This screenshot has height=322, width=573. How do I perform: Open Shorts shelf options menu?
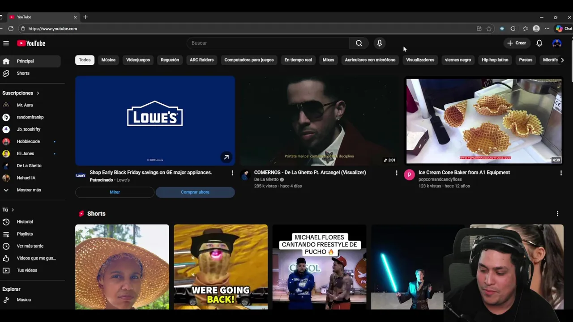coord(557,214)
